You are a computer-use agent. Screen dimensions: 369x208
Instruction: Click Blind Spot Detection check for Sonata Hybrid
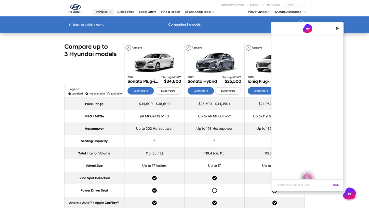coord(214,178)
